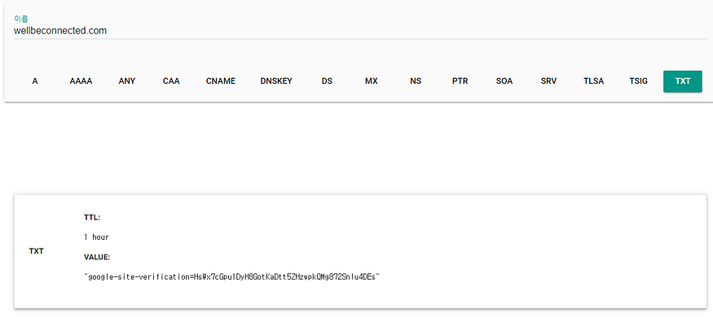Pick the TLSA record type
Screen dimensions: 713x317
pos(594,81)
